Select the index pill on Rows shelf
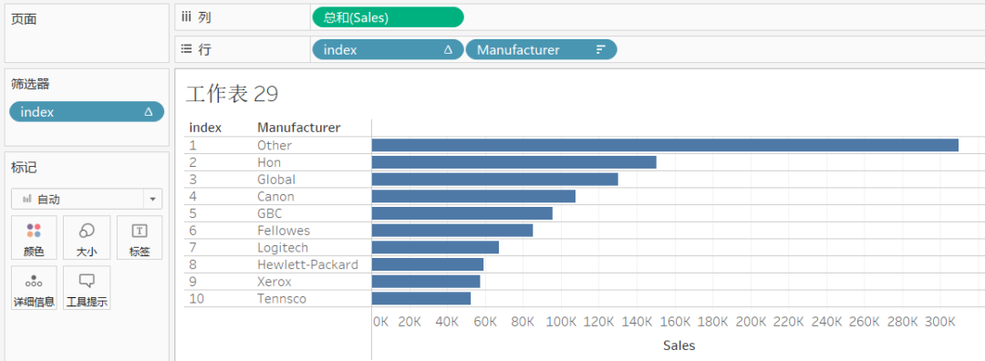Image resolution: width=985 pixels, height=361 pixels. click(388, 49)
